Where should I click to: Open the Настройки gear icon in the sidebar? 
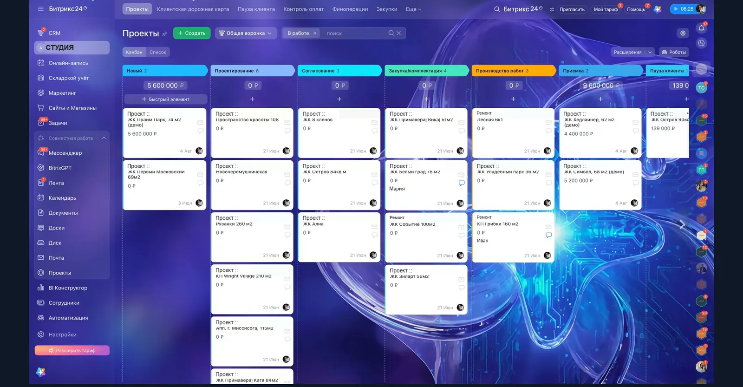coord(41,335)
